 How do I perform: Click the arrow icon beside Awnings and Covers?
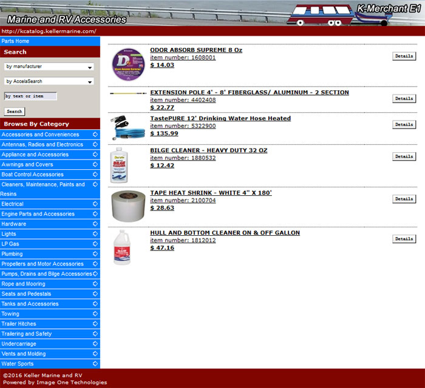coord(95,164)
